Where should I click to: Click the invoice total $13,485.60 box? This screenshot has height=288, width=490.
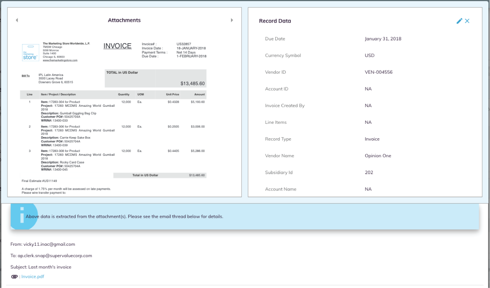click(156, 78)
